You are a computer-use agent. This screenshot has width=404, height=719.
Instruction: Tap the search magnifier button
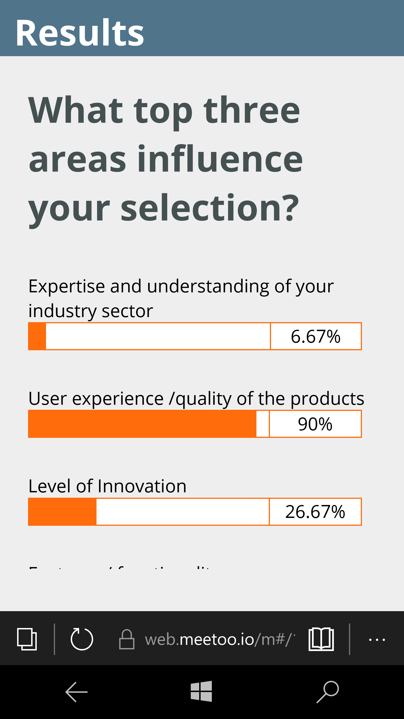(328, 692)
